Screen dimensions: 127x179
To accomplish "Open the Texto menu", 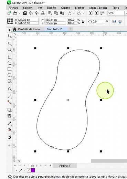I will (x=116, y=8).
